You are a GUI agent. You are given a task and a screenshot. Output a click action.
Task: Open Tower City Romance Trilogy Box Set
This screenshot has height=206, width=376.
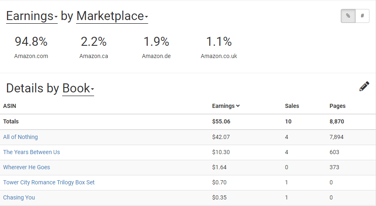tap(49, 182)
